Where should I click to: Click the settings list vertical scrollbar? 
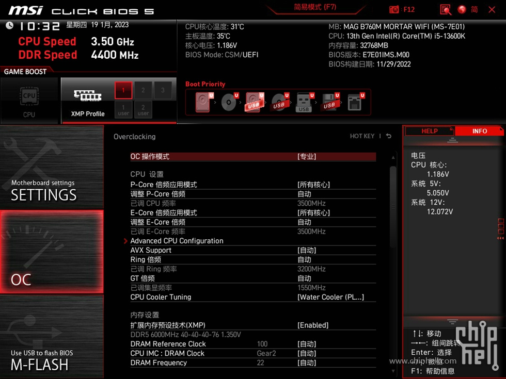(393, 207)
